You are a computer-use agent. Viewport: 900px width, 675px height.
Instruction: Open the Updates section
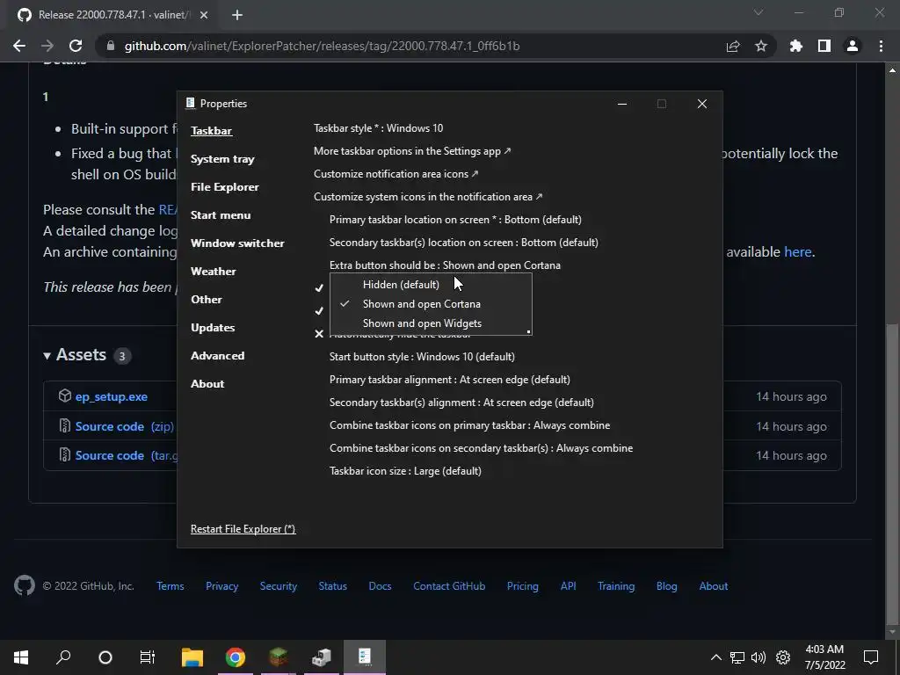pos(213,328)
